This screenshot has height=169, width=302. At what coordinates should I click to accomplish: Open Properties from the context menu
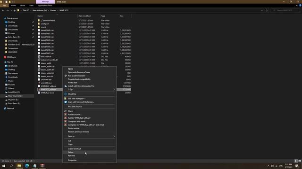point(89,160)
